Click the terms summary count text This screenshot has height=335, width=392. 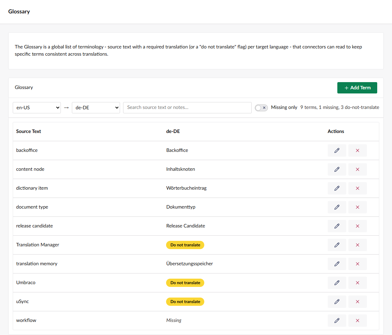point(340,108)
